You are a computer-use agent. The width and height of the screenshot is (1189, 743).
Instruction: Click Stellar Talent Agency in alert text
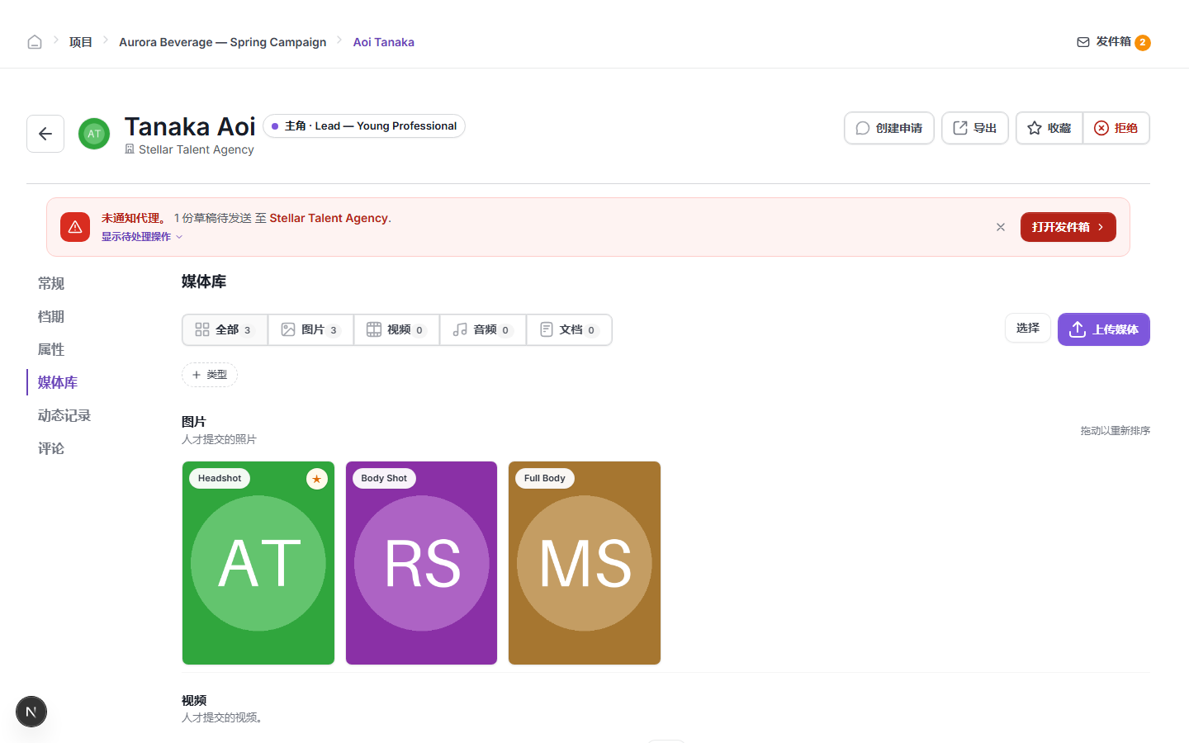[329, 218]
